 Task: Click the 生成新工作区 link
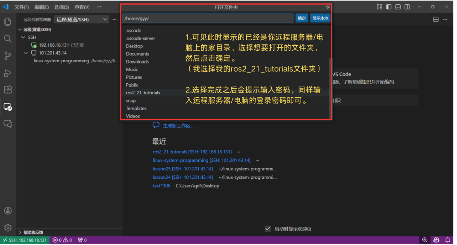tap(177, 125)
